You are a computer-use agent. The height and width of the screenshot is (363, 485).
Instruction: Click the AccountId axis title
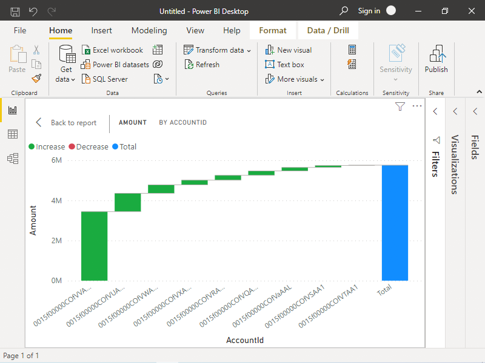245,340
